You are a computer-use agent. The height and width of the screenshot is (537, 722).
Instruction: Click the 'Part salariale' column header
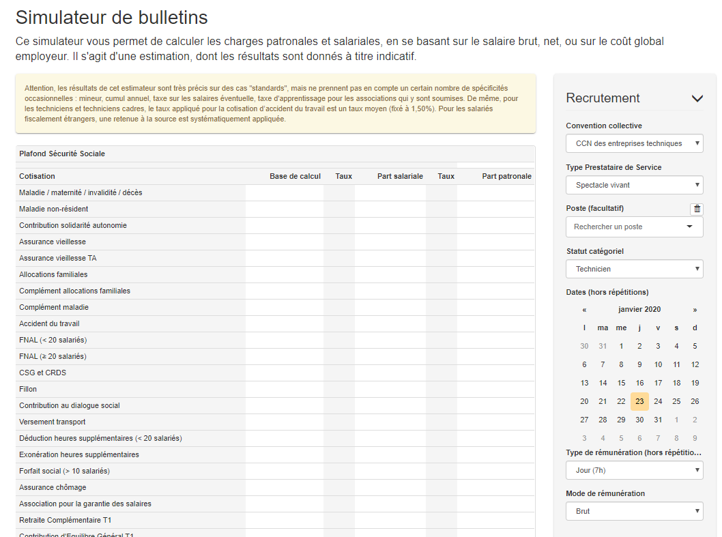(400, 176)
